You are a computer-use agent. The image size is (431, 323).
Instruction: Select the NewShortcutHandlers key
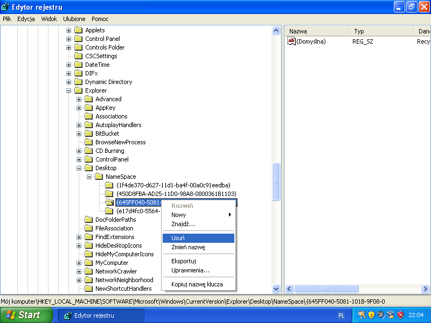(x=123, y=289)
